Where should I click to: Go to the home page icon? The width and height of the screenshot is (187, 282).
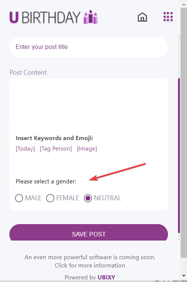pos(142,17)
